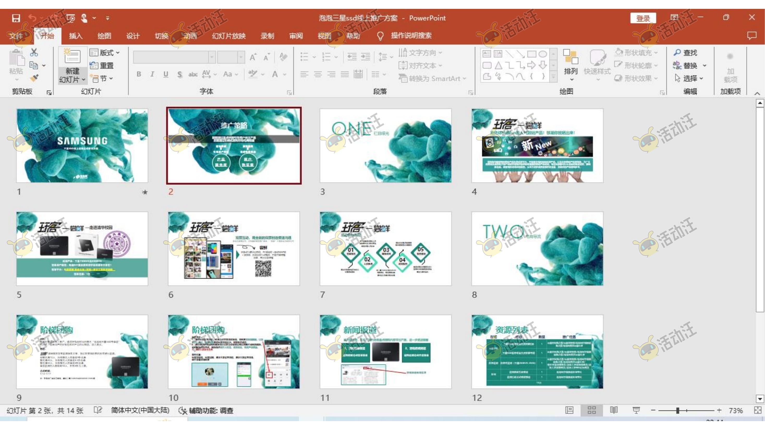This screenshot has height=430, width=765.
Task: Click Fit slide to window icon
Action: pyautogui.click(x=758, y=410)
